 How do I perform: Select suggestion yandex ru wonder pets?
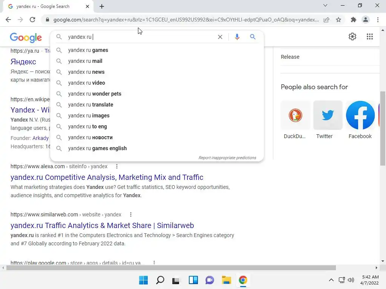coord(157,94)
